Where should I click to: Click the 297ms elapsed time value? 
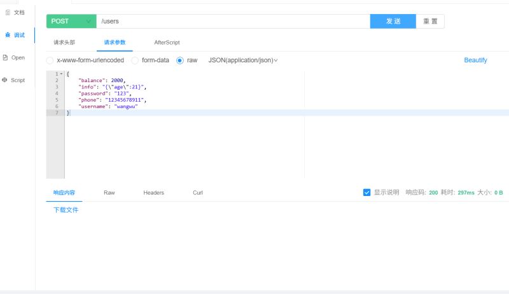pos(466,192)
